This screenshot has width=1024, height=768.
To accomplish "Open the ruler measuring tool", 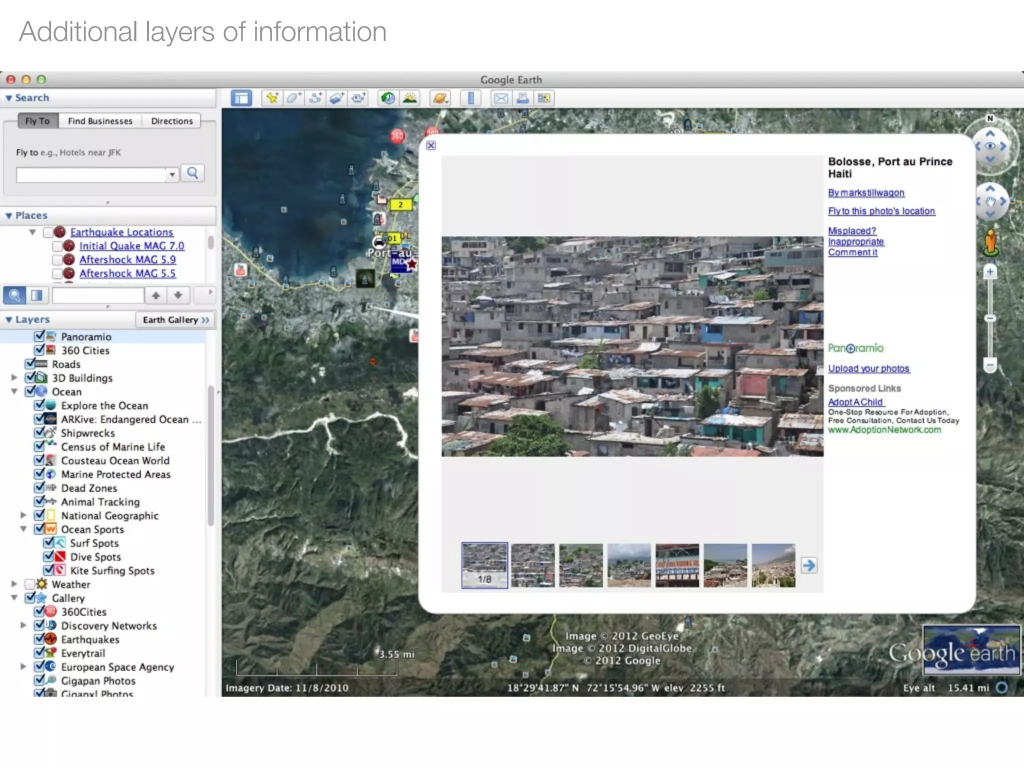I will pos(470,98).
